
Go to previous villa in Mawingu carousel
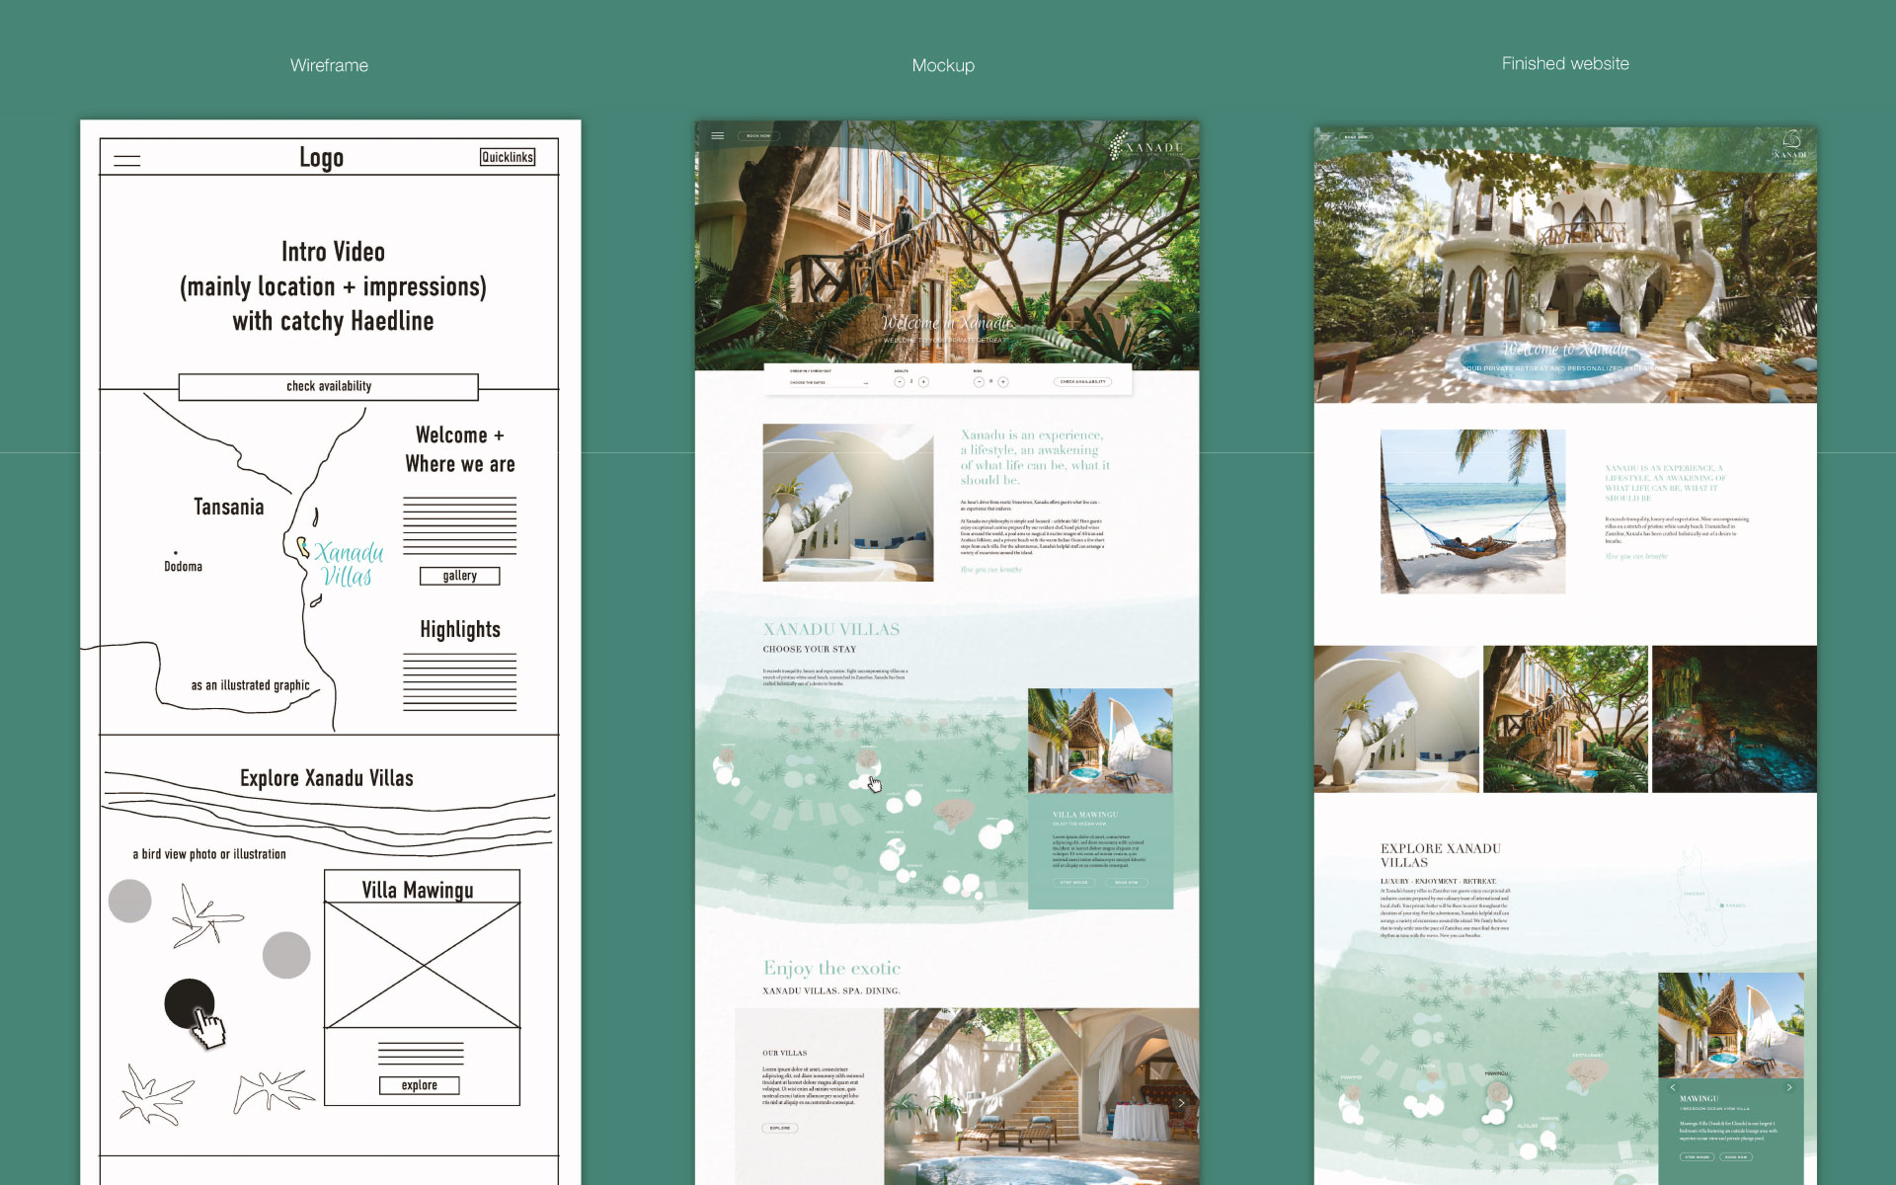coord(1673,1087)
